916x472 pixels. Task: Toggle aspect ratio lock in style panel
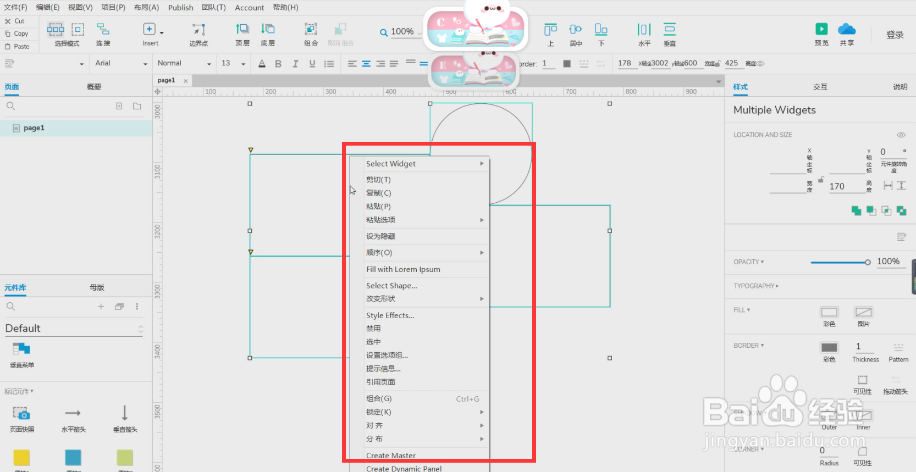point(821,180)
